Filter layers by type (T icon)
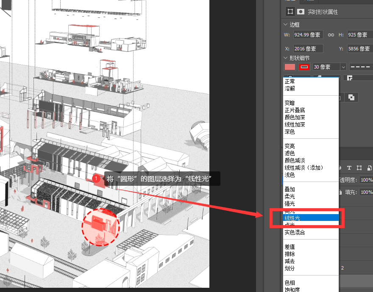This screenshot has width=373, height=292. tap(350, 168)
